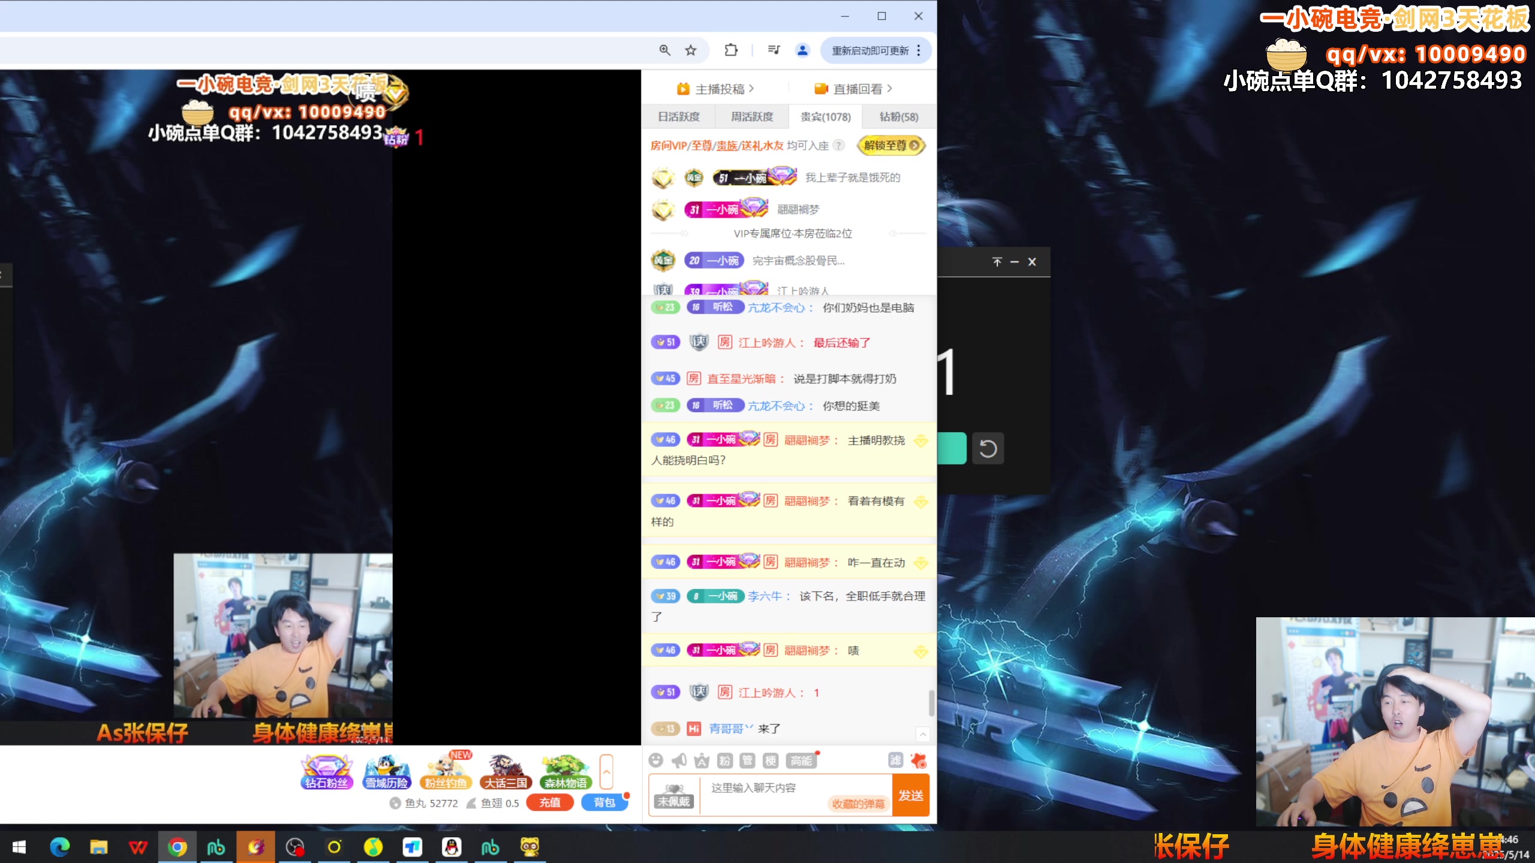Open Microsoft Edge from the taskbar
This screenshot has width=1535, height=863.
pyautogui.click(x=59, y=847)
